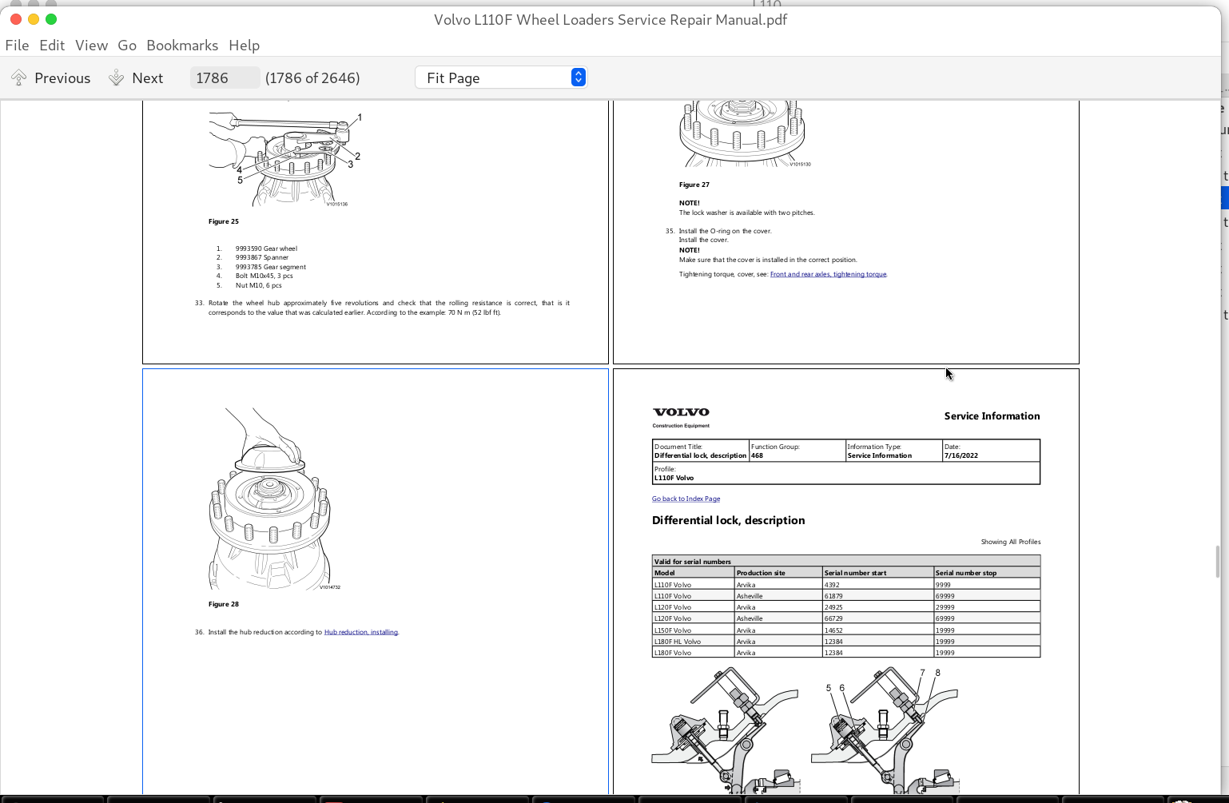
Task: Open the File menu
Action: (x=16, y=46)
